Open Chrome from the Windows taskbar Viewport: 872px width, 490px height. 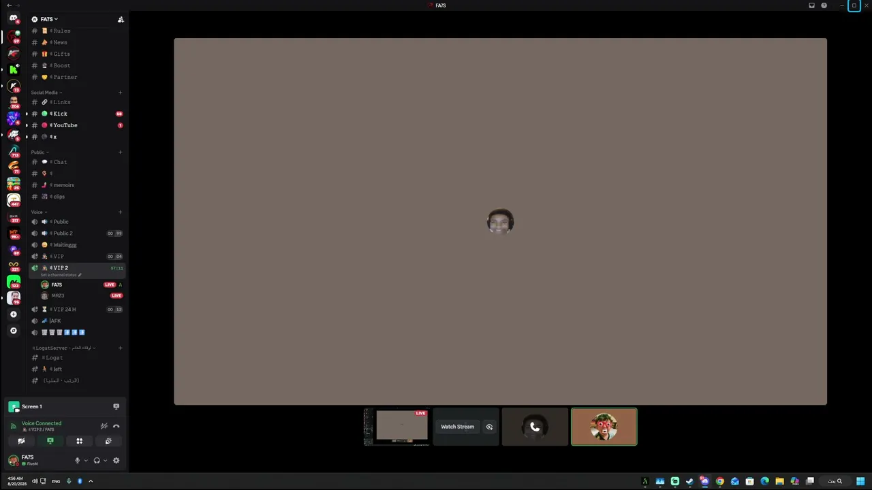(719, 481)
